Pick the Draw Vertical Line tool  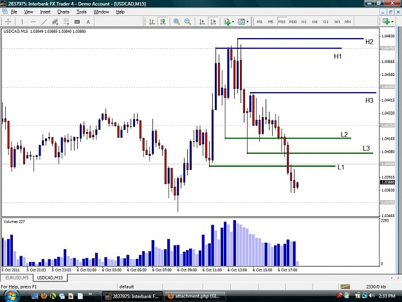(x=22, y=22)
